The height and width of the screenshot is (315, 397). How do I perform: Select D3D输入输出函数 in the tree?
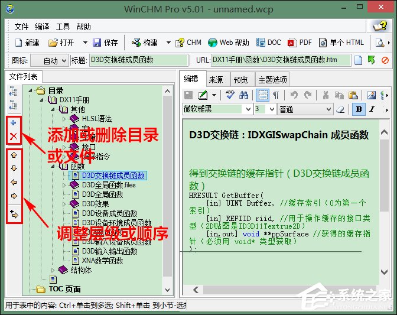[x=110, y=251]
